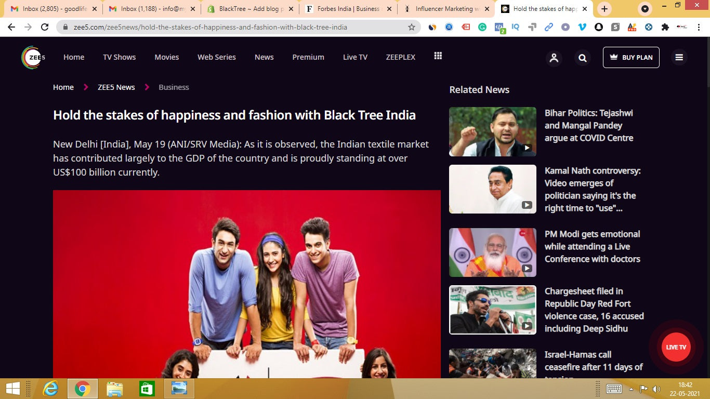
Task: Open the ZEE5 hamburger menu
Action: tap(679, 57)
